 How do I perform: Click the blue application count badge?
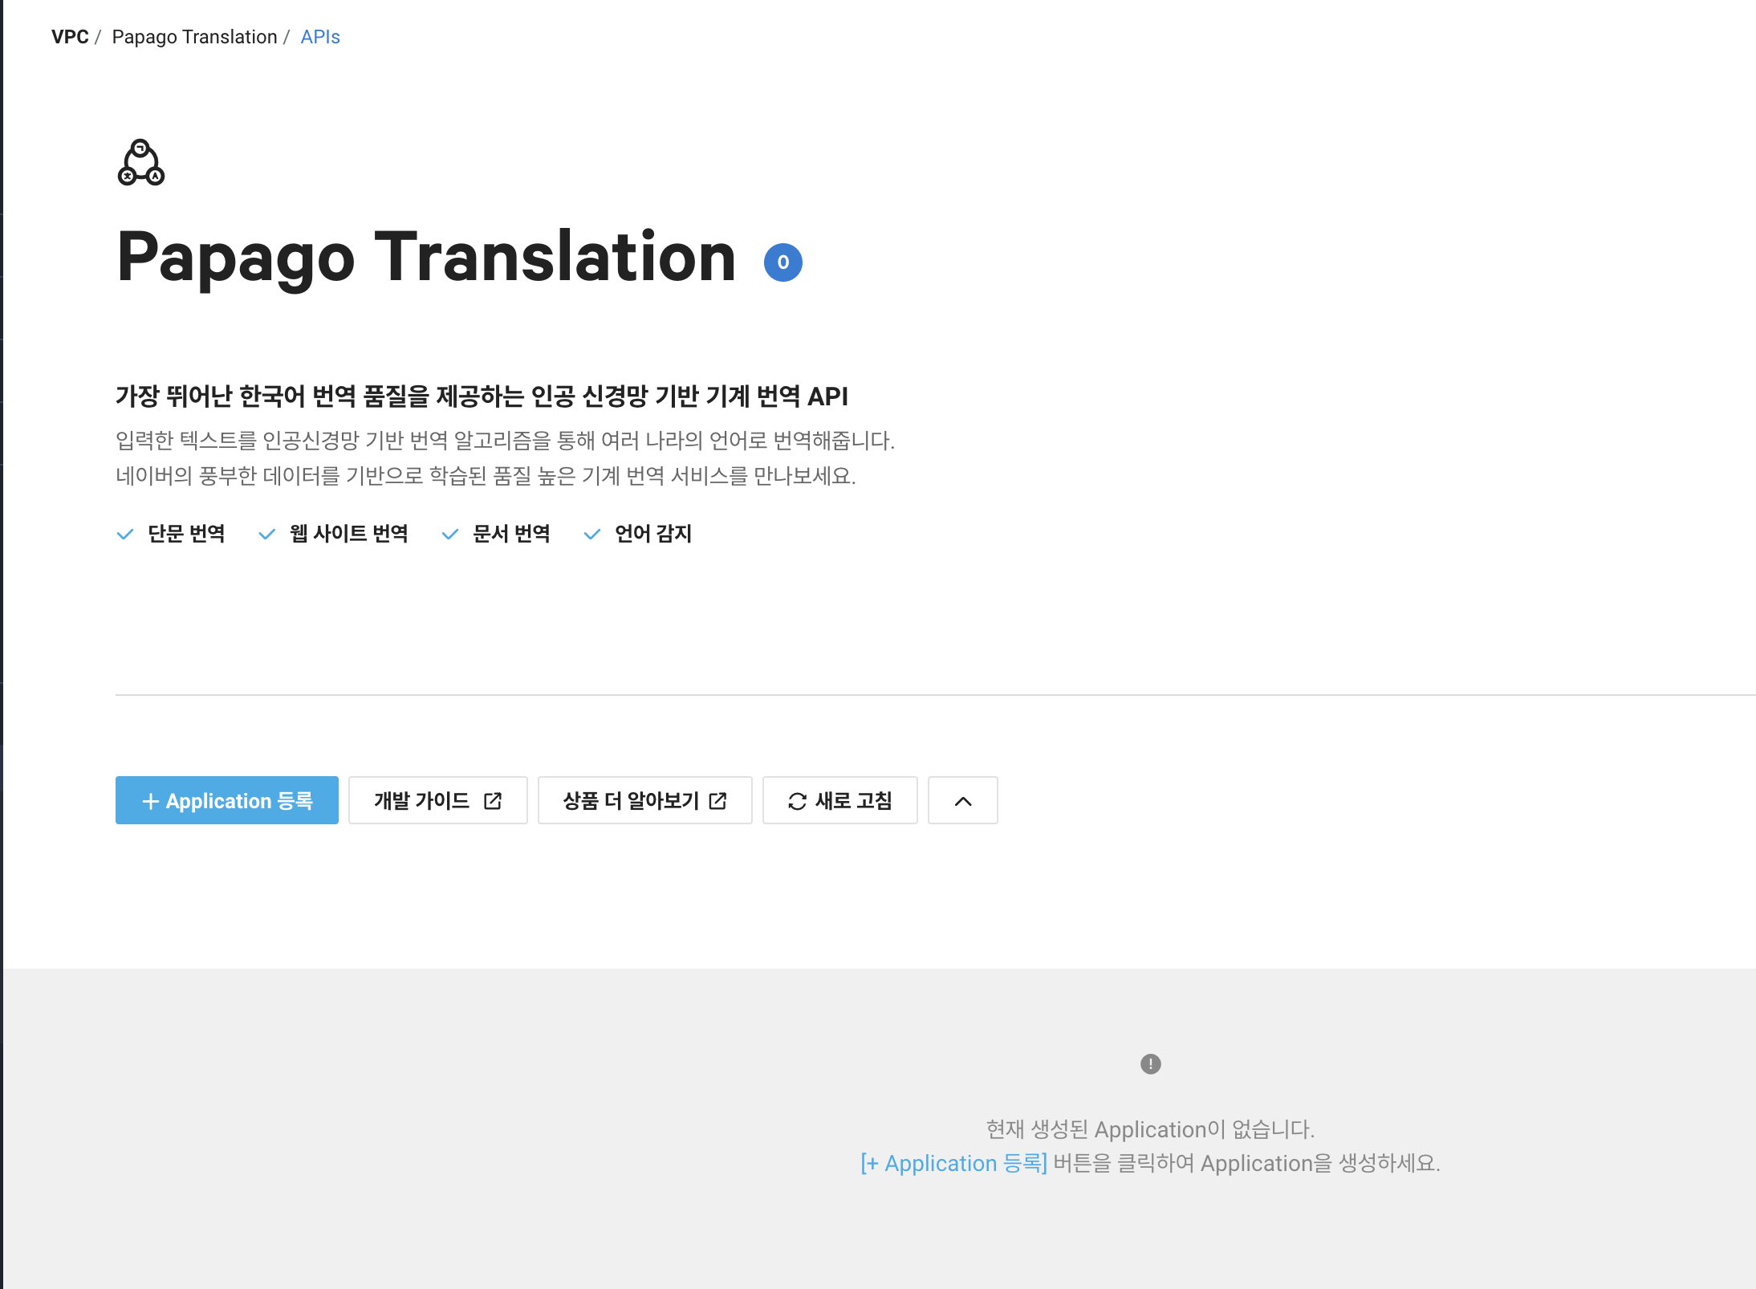782,262
